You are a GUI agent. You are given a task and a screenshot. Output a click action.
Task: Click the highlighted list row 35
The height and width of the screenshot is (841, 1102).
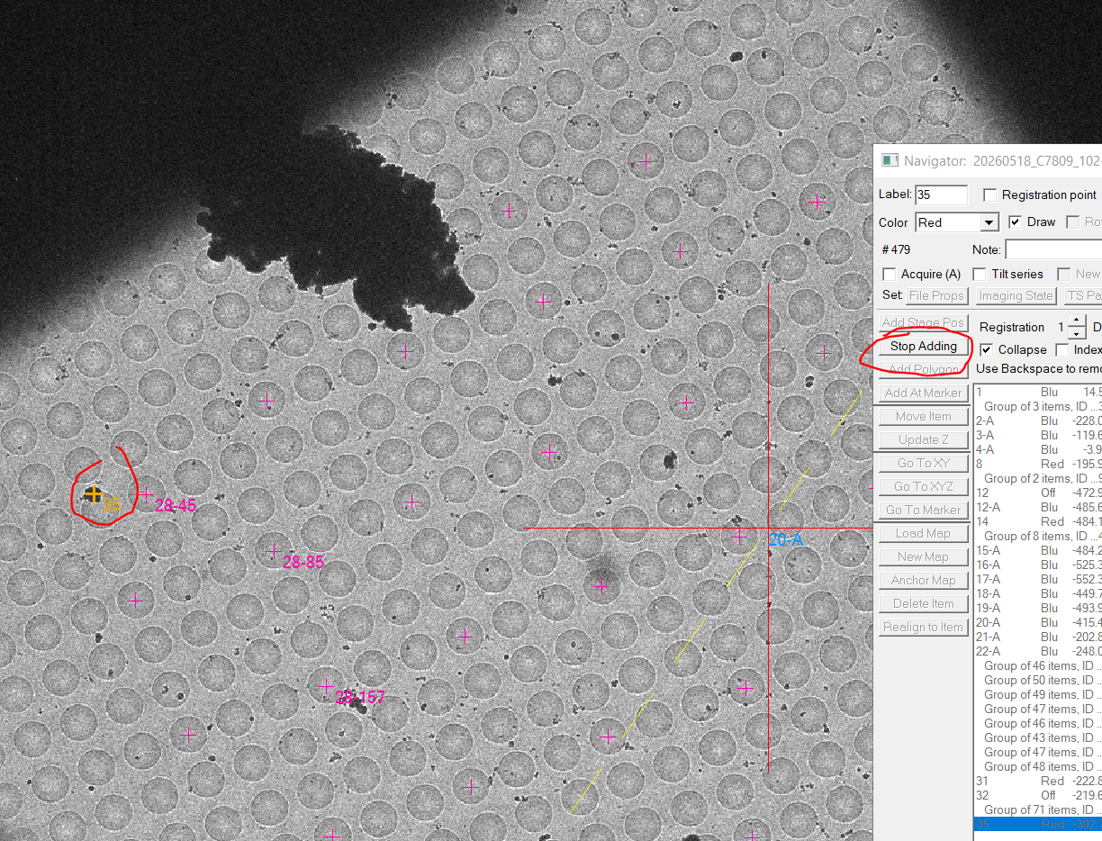pyautogui.click(x=1038, y=824)
